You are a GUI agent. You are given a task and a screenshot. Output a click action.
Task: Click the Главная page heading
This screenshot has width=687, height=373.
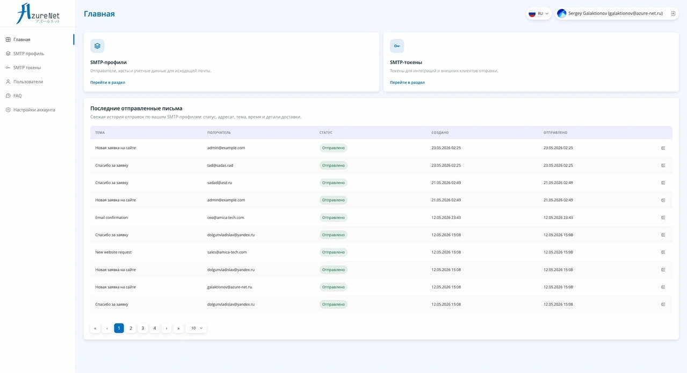pos(99,14)
